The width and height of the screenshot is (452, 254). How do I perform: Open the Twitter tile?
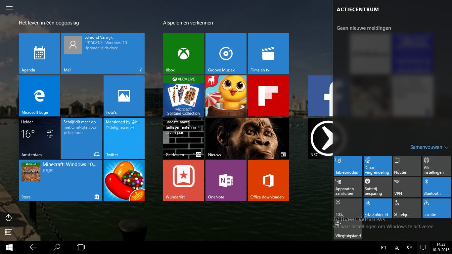tap(124, 138)
